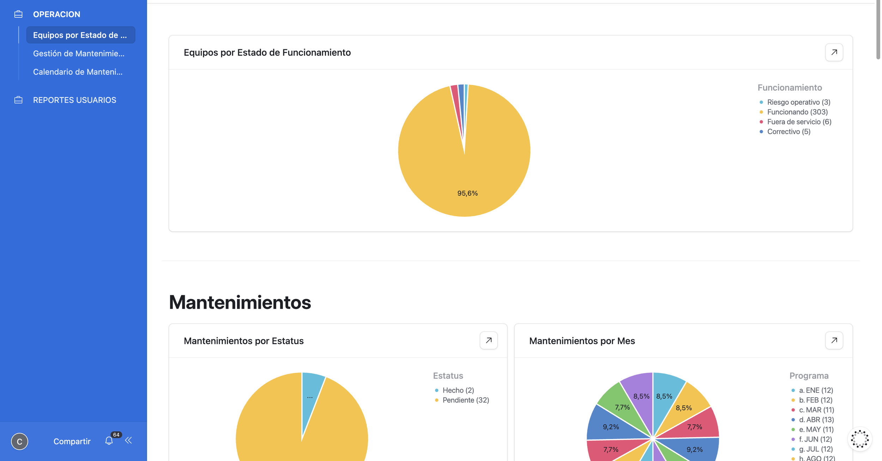This screenshot has width=882, height=461.
Task: Open the user avatar C
Action: tap(19, 441)
